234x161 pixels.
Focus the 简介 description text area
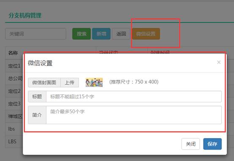tap(134, 115)
